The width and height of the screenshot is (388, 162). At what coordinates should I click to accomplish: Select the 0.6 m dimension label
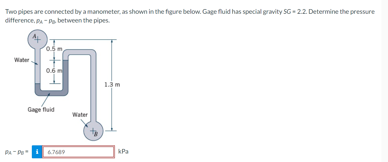pos(54,70)
